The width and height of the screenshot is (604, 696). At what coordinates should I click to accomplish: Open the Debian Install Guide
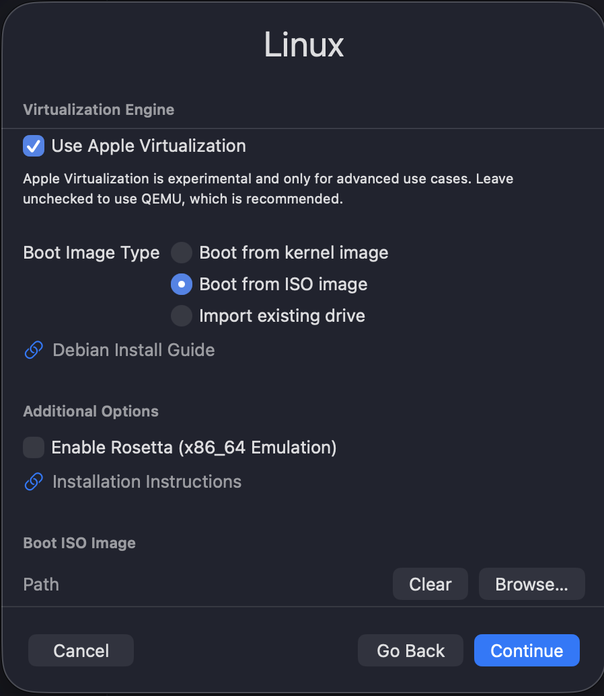click(133, 350)
